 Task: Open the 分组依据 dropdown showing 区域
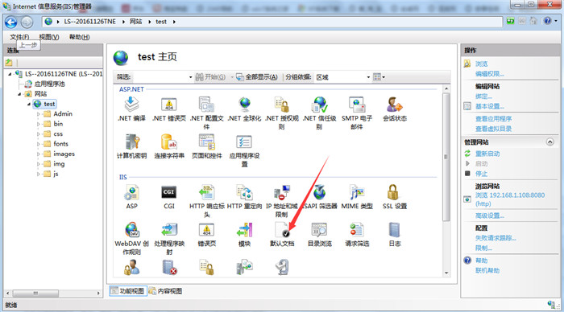[x=342, y=77]
